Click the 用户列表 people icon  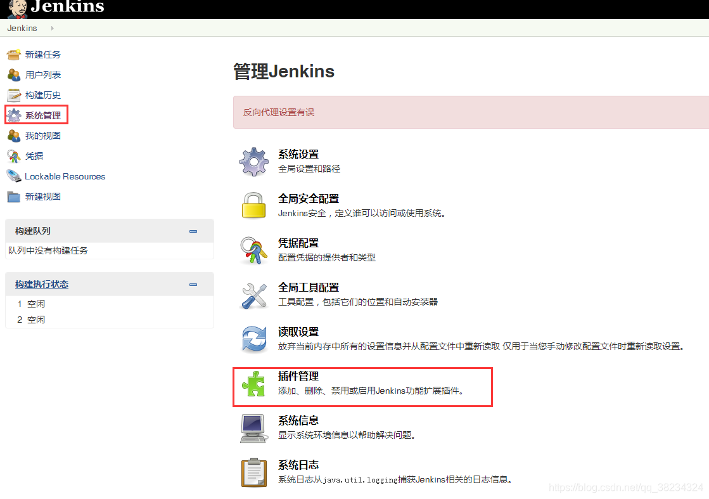(x=13, y=75)
